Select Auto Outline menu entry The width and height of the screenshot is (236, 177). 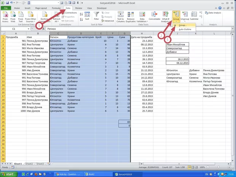pyautogui.click(x=185, y=29)
